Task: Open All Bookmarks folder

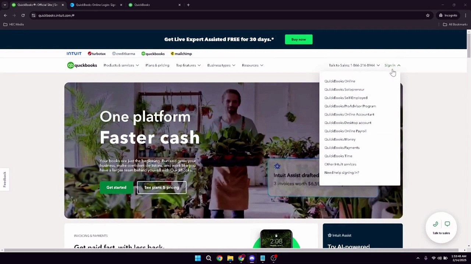Action: 455,25
